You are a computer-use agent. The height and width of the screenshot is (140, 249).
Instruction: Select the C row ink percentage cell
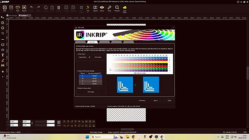click(94, 76)
